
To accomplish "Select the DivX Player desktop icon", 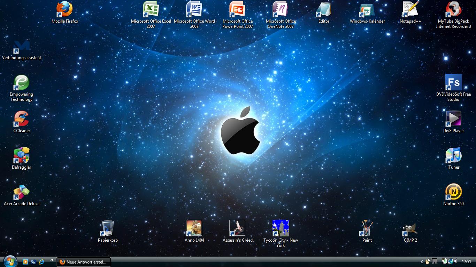I will coord(453,122).
